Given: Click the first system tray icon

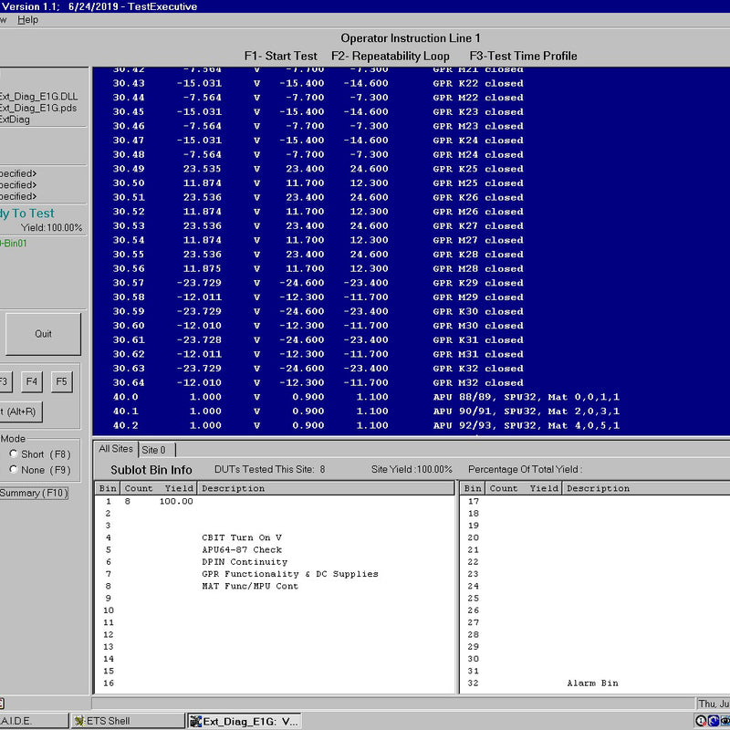Looking at the screenshot, I should [x=700, y=721].
